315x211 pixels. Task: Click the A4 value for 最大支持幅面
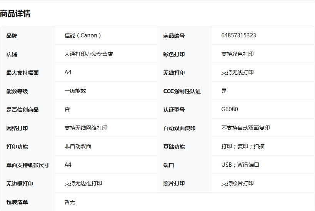pyautogui.click(x=68, y=72)
